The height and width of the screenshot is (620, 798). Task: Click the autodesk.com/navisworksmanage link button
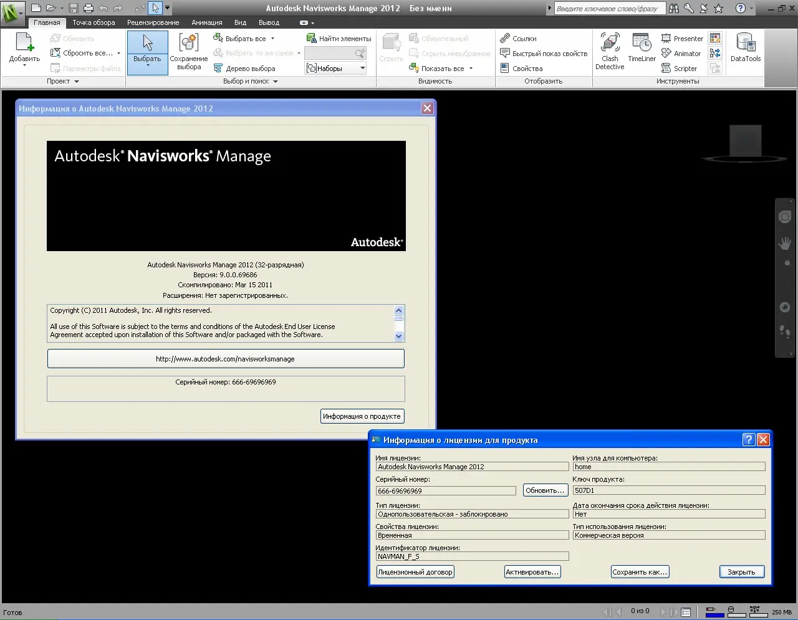pos(226,359)
